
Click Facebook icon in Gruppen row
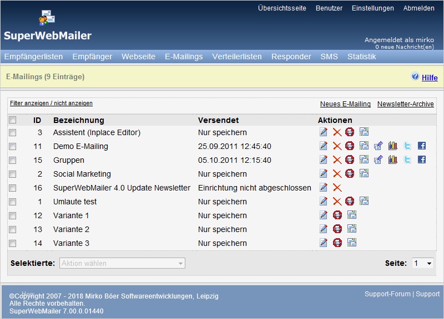coord(422,159)
